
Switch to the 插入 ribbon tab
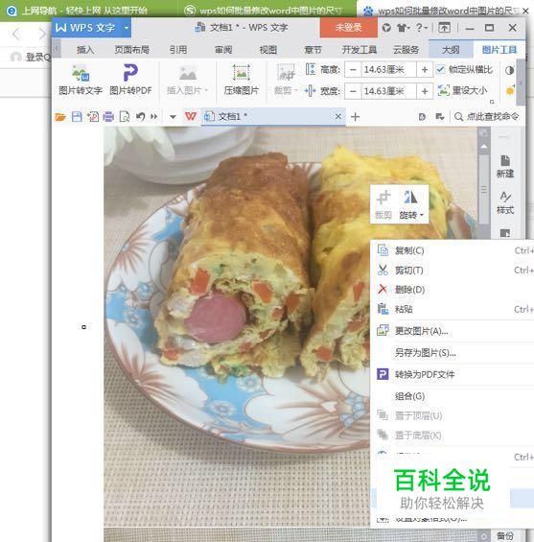(x=85, y=50)
